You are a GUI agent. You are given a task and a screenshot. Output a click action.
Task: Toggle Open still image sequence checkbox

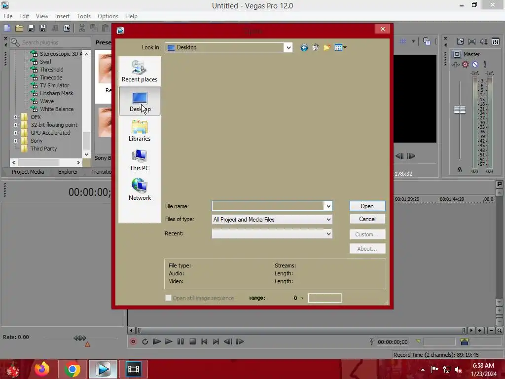coord(168,298)
